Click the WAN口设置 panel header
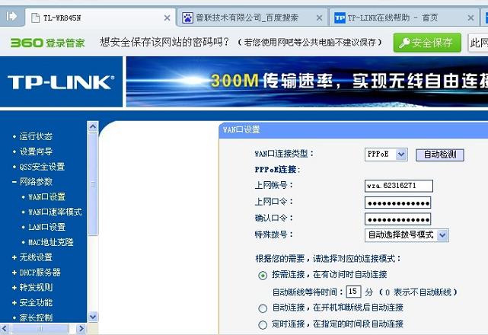The height and width of the screenshot is (335, 488). (353, 129)
